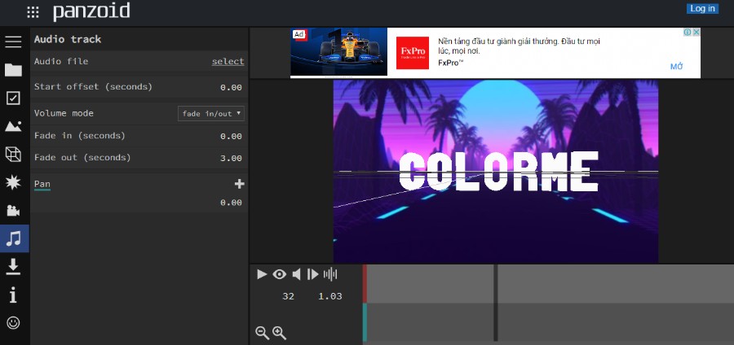Screen dimensions: 734x345
Task: Mute audio with speaker icon
Action: pos(296,274)
